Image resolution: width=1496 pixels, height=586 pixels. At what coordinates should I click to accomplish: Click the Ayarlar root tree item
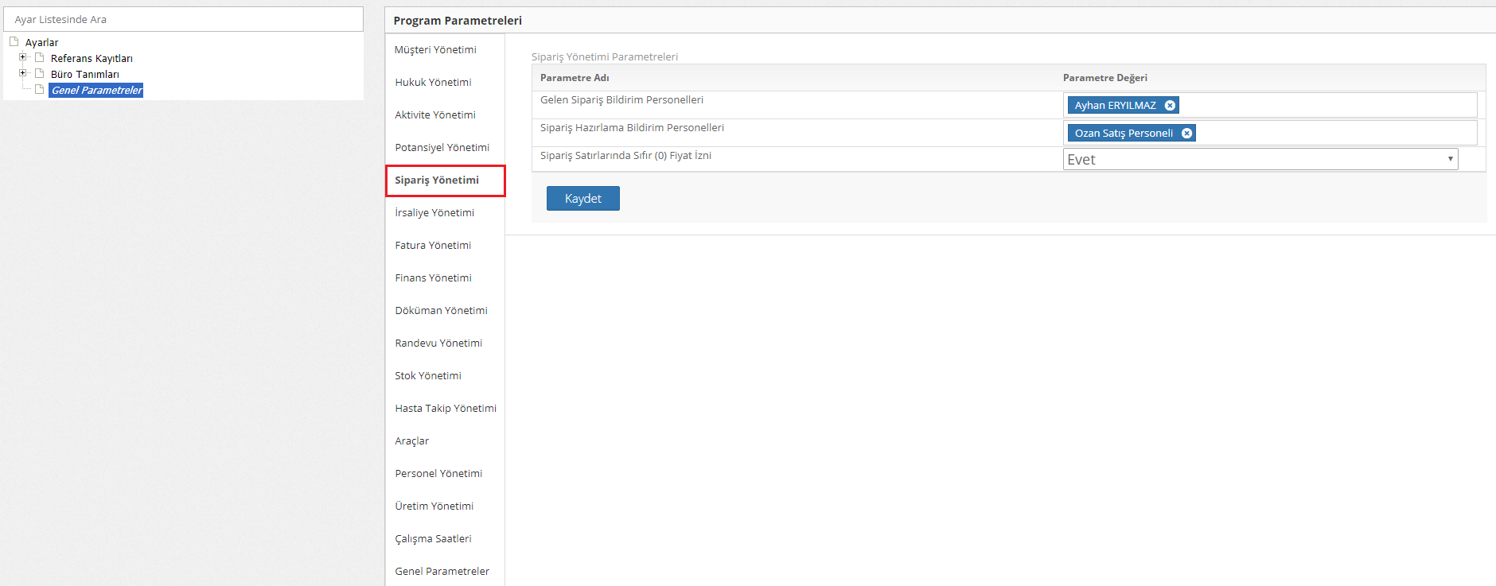click(x=41, y=43)
